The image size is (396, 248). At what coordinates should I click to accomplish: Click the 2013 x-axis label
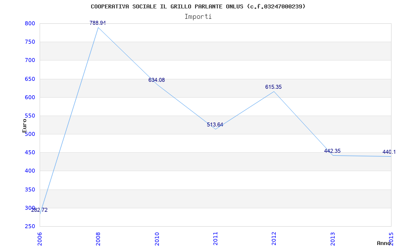333,239
